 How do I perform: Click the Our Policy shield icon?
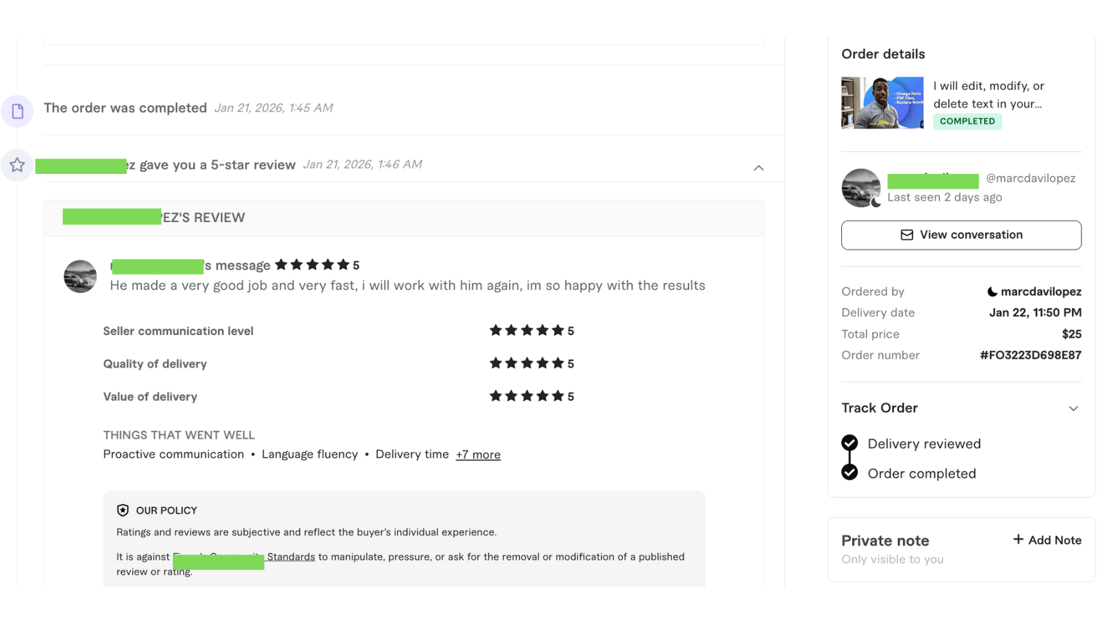(x=123, y=510)
